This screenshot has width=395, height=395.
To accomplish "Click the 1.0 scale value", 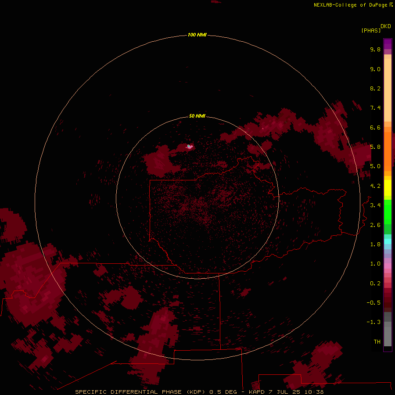I will [375, 264].
